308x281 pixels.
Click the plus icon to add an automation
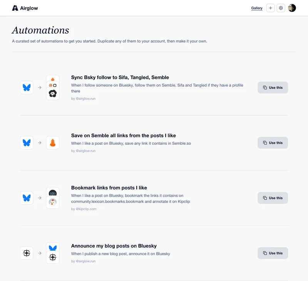(x=271, y=8)
